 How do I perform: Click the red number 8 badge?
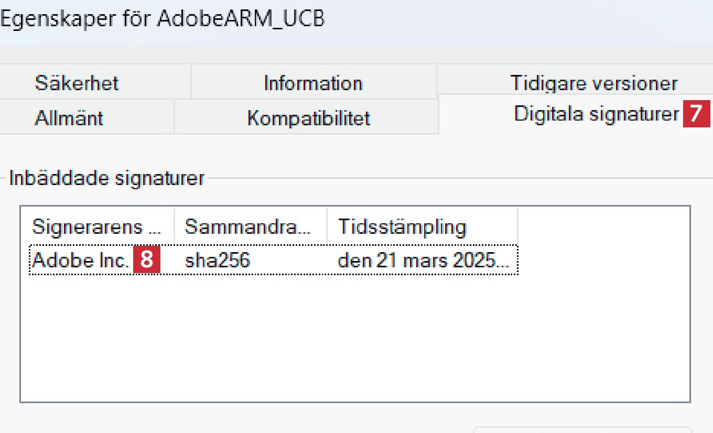pos(146,261)
